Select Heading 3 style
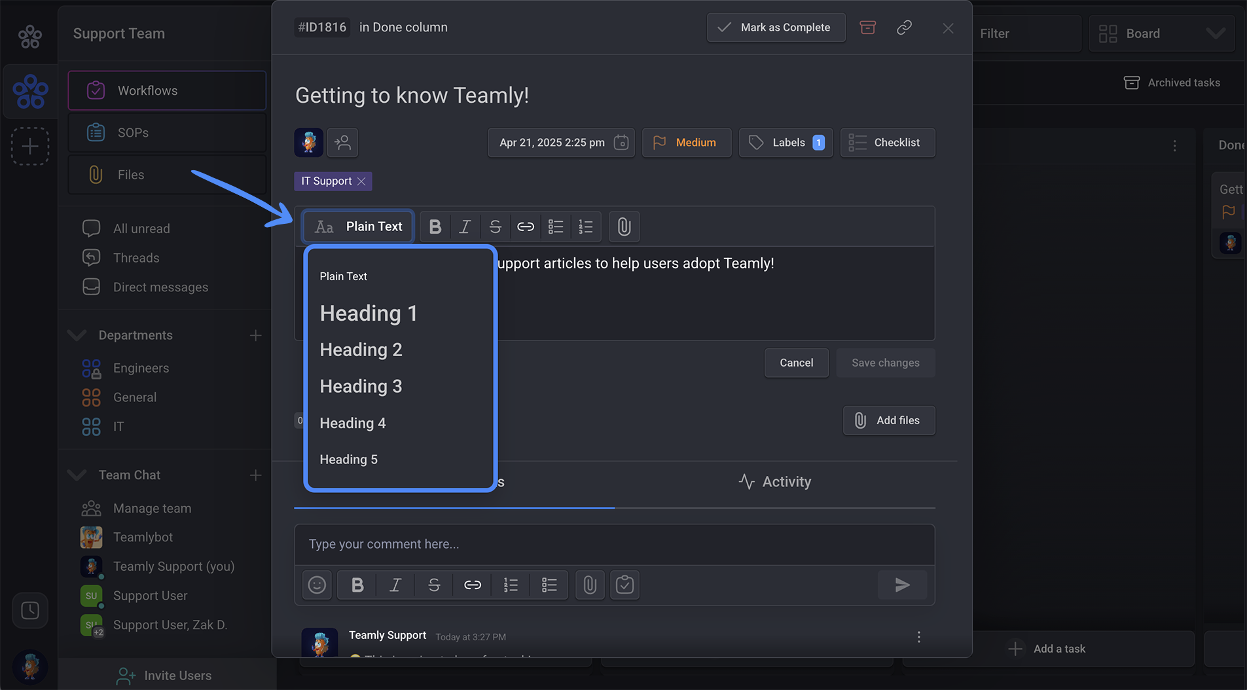Screen dimensions: 1247x690 361,386
